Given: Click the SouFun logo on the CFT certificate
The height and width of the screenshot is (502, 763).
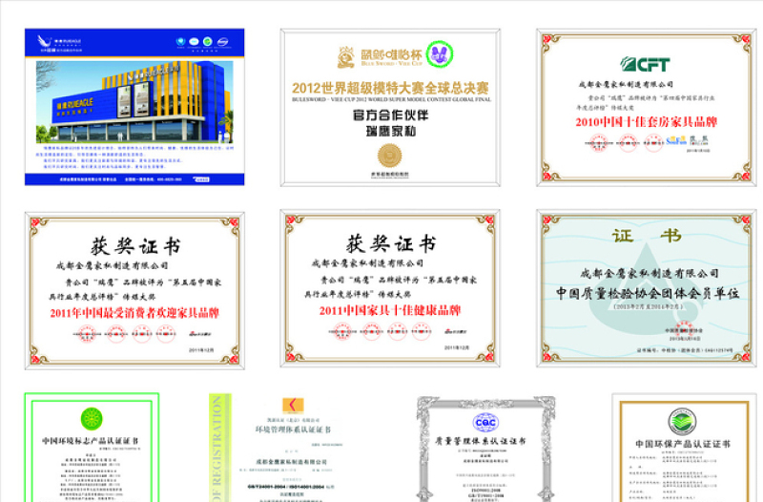Looking at the screenshot, I should coord(676,140).
